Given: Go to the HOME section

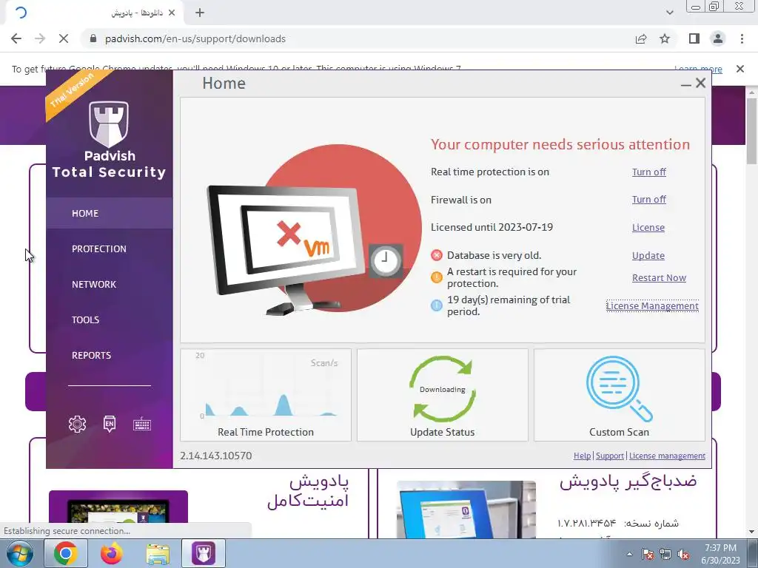Looking at the screenshot, I should coord(110,213).
